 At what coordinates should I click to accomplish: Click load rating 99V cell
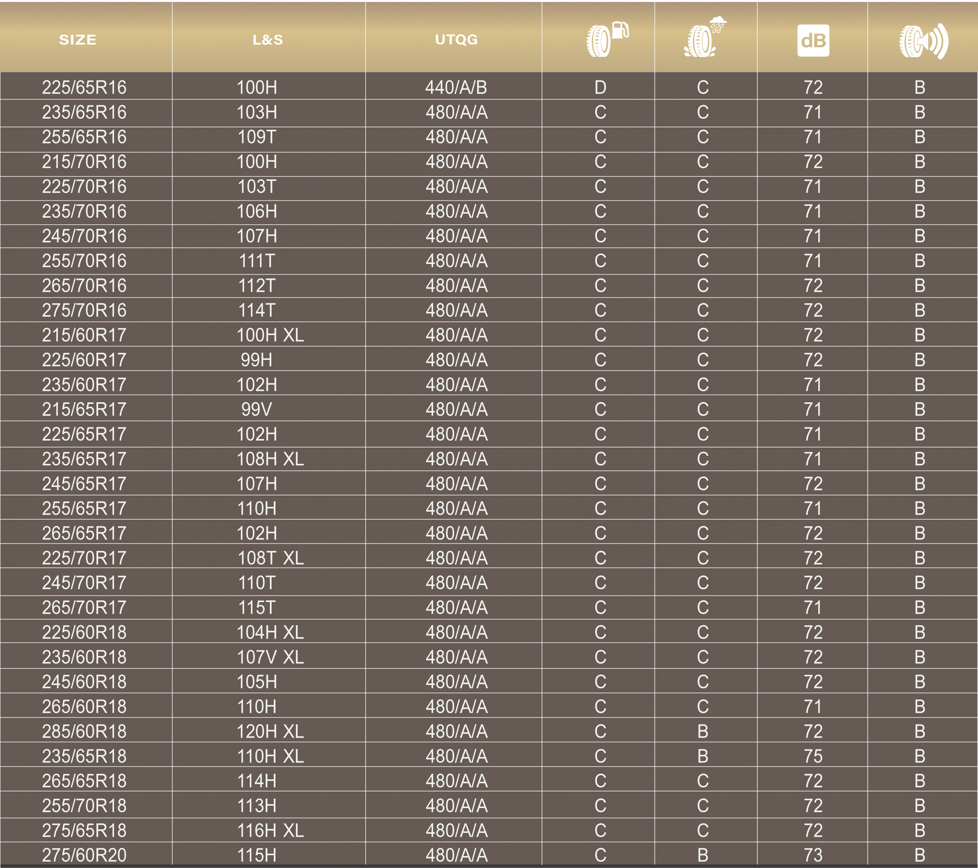pos(257,410)
